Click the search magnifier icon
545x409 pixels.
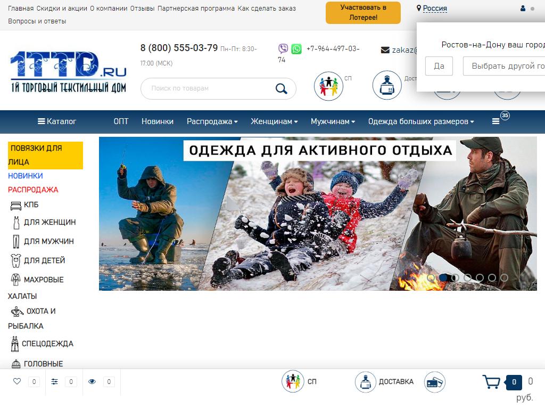pyautogui.click(x=281, y=88)
